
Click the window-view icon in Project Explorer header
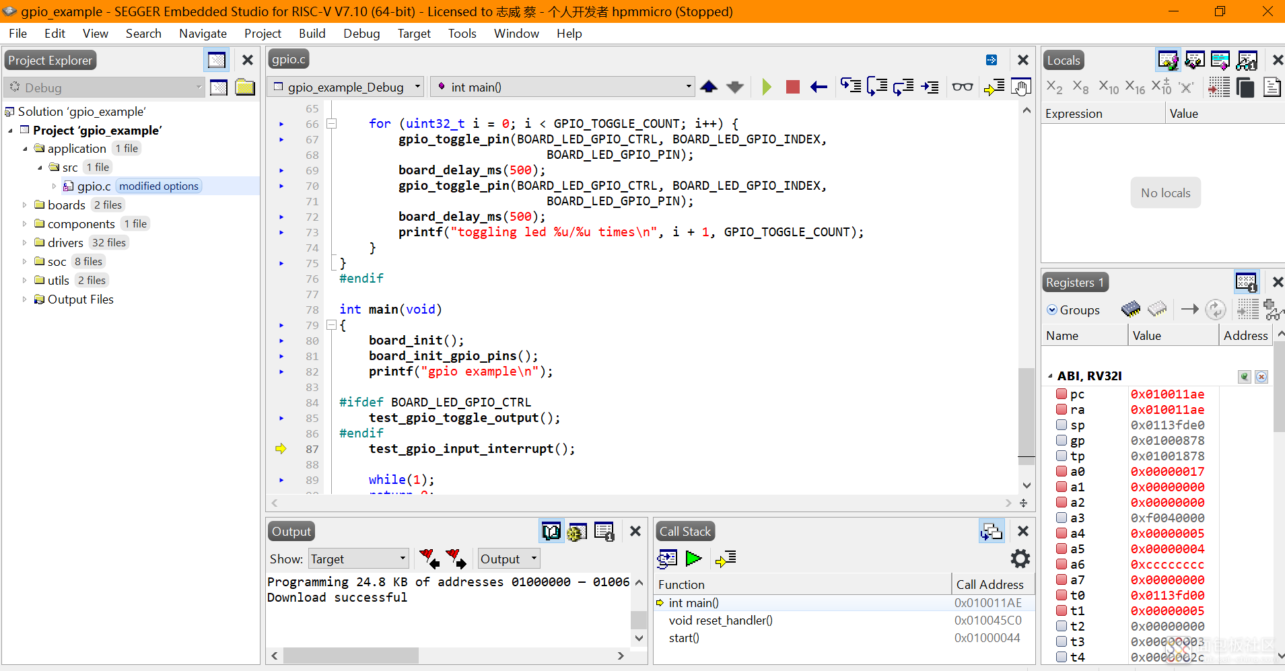(217, 60)
